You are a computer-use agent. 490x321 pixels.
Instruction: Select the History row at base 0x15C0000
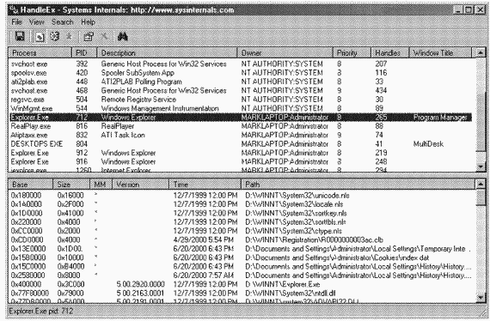tap(242, 266)
